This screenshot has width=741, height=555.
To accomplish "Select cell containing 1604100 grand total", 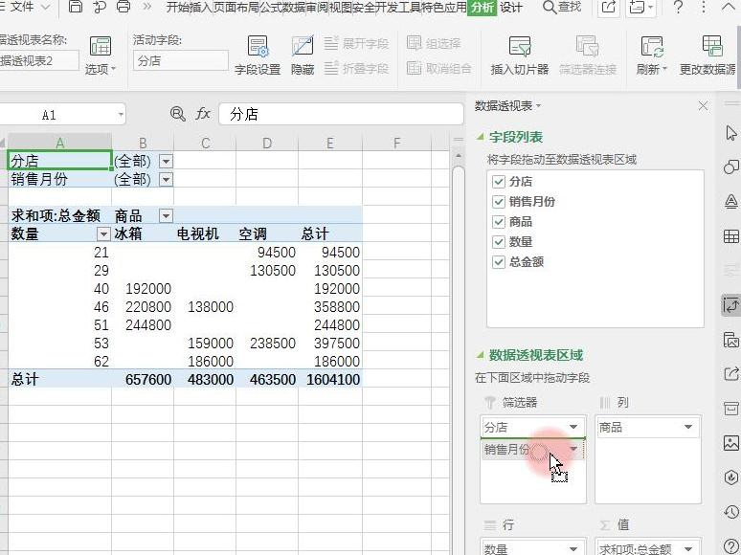I will click(330, 379).
